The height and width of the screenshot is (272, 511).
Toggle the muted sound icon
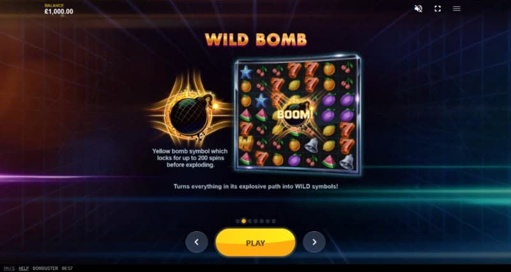[418, 9]
